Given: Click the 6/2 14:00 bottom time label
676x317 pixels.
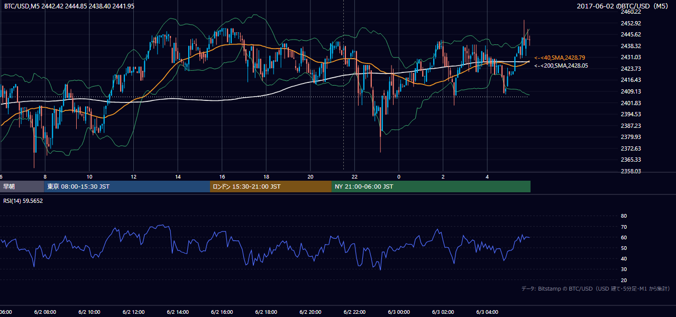Looking at the screenshot, I should coord(178,312).
